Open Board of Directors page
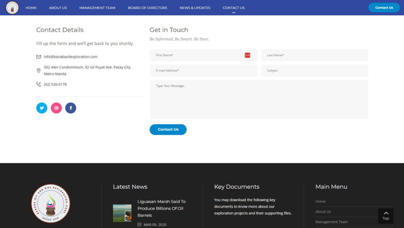This screenshot has height=228, width=404. pyautogui.click(x=147, y=8)
